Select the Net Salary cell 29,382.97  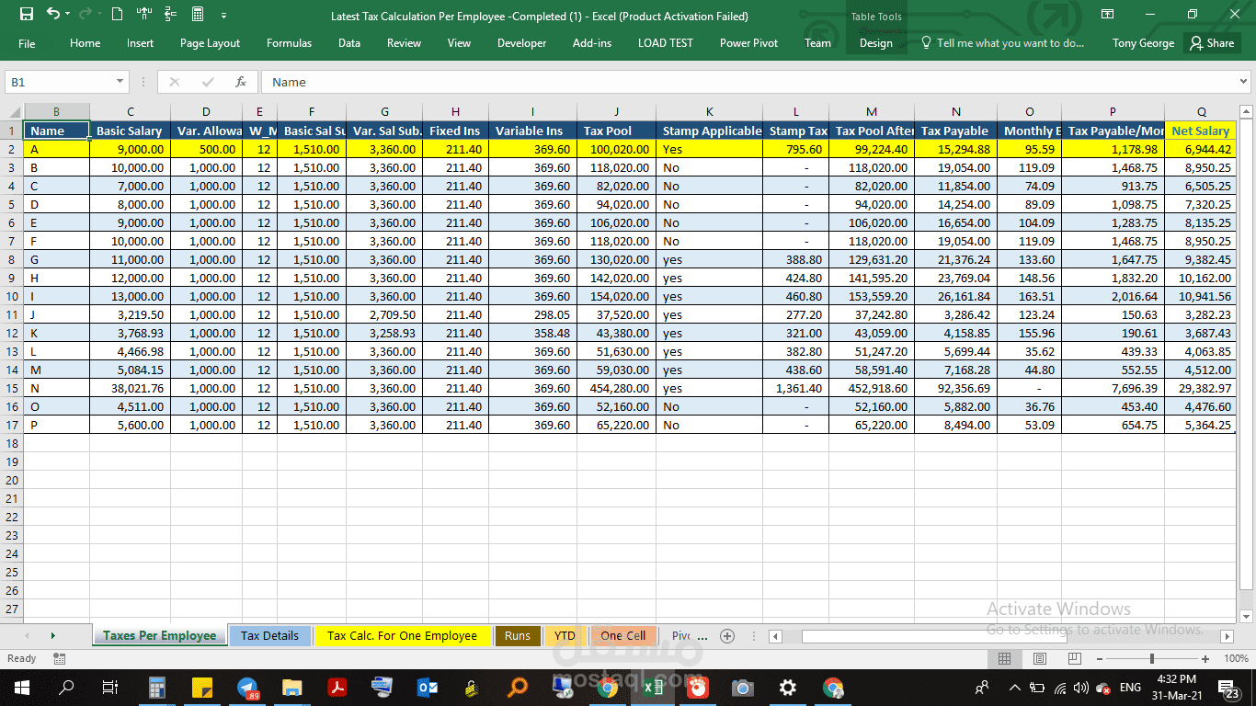coord(1201,388)
